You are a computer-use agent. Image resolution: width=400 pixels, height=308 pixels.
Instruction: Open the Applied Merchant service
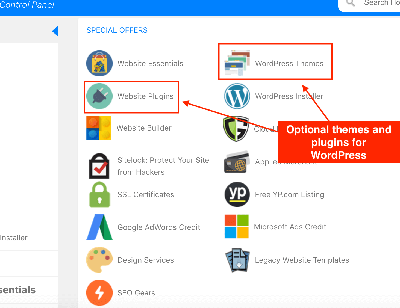237,162
